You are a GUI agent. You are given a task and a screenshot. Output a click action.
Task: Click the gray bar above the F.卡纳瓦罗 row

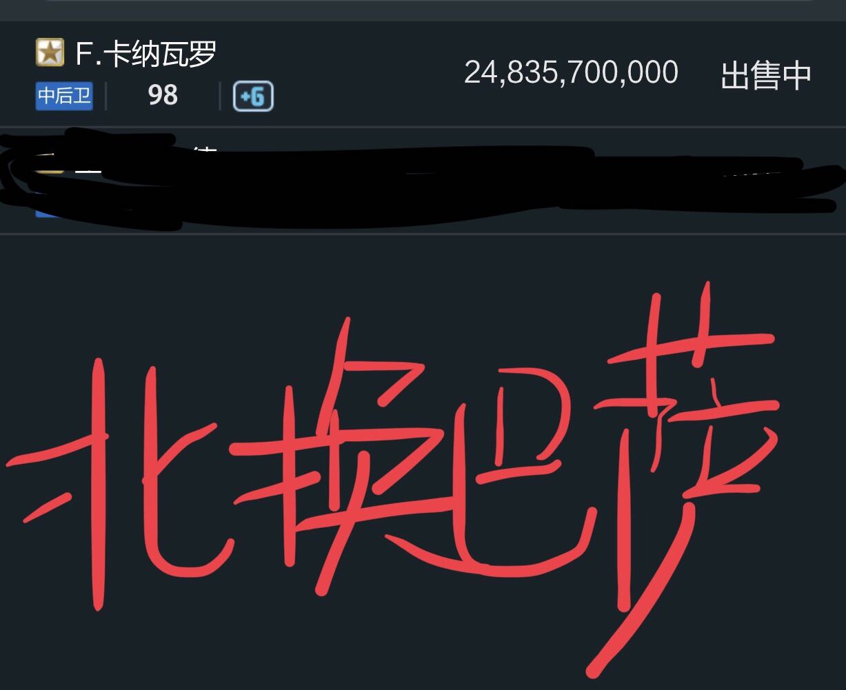click(423, 10)
